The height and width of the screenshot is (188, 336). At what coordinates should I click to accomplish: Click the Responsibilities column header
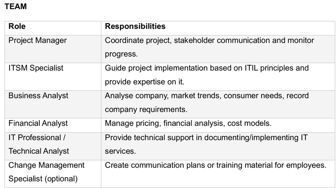[135, 26]
